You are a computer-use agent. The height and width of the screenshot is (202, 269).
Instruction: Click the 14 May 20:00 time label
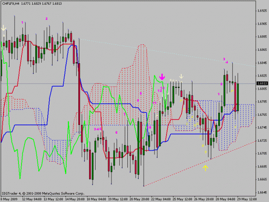75,199
